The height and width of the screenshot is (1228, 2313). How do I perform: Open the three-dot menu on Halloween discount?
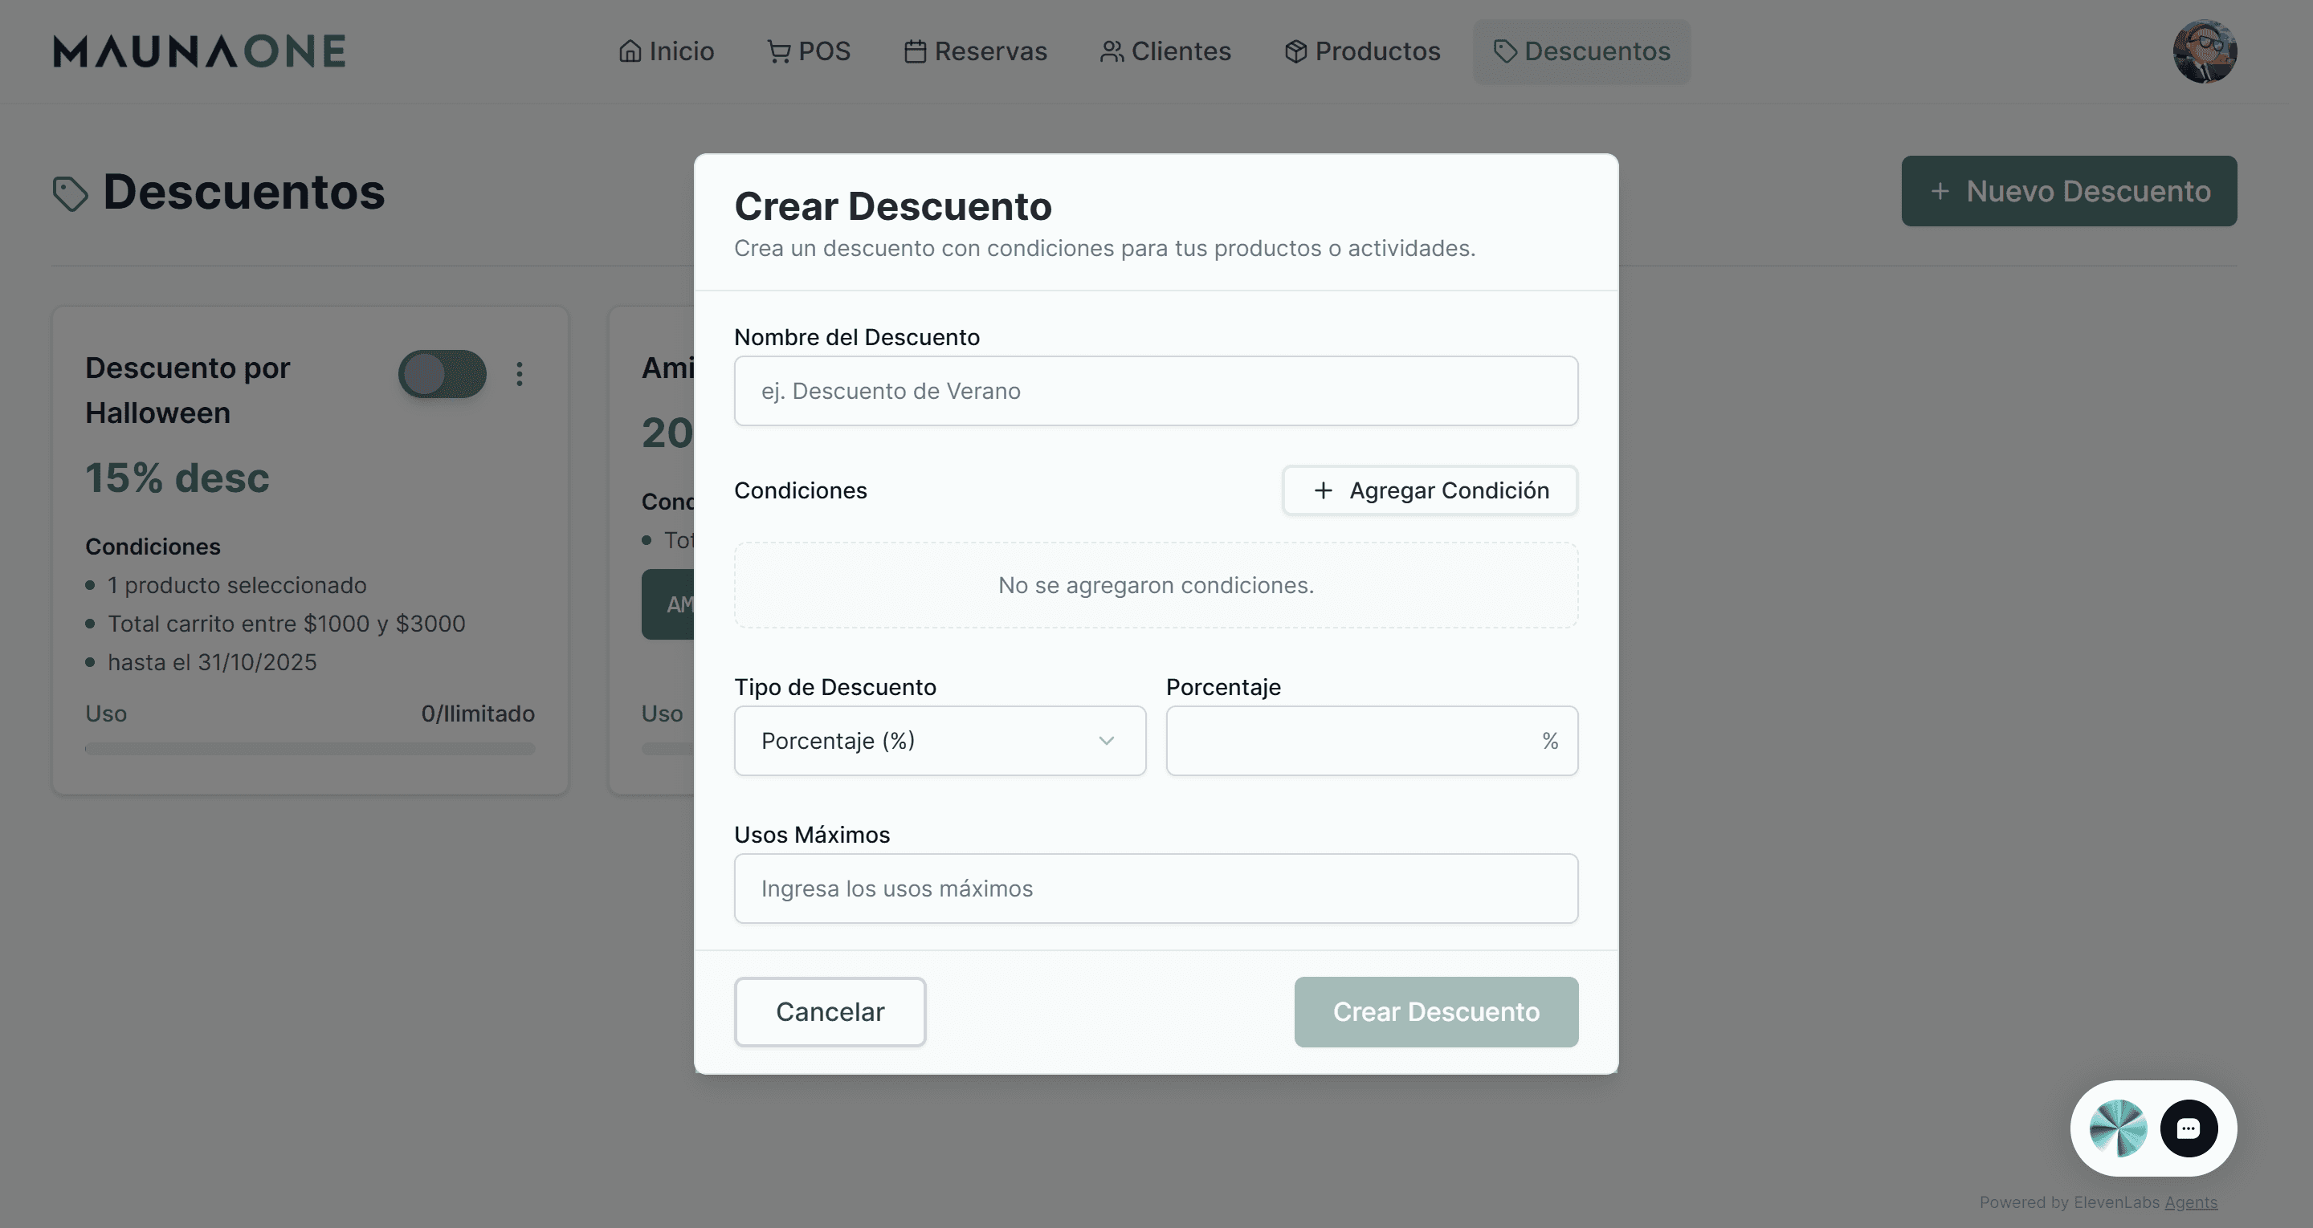pos(520,374)
